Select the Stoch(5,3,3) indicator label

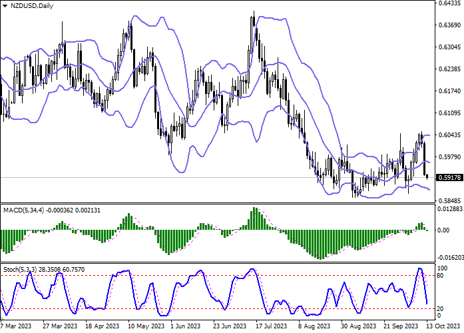(20, 270)
